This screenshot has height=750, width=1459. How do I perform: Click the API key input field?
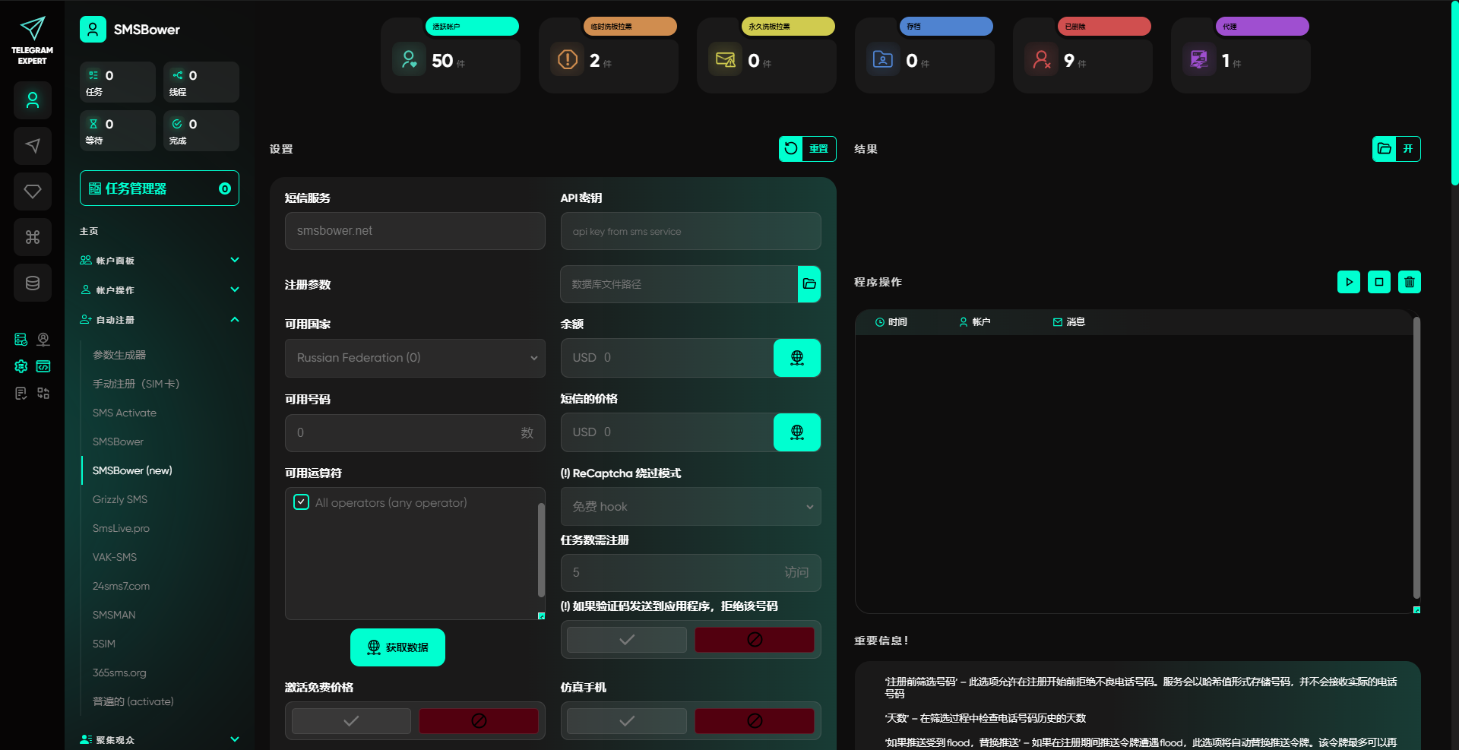[x=691, y=231]
